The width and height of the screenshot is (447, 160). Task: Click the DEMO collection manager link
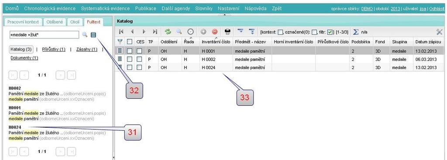click(x=367, y=9)
